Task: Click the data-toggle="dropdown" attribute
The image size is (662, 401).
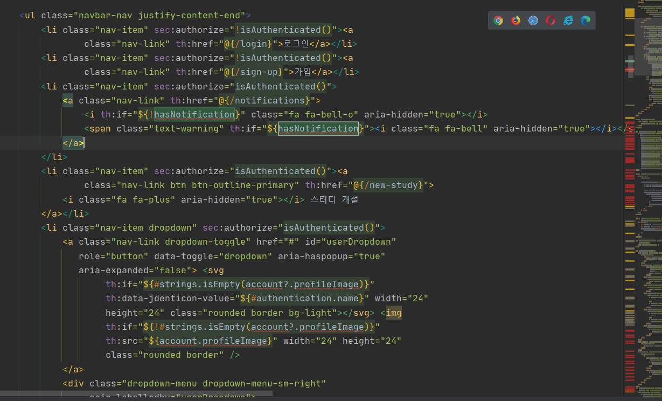Action: point(213,255)
